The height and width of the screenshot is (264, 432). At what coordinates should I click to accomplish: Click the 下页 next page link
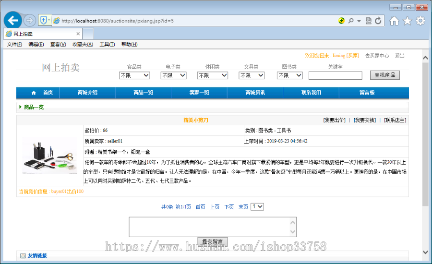point(229,207)
